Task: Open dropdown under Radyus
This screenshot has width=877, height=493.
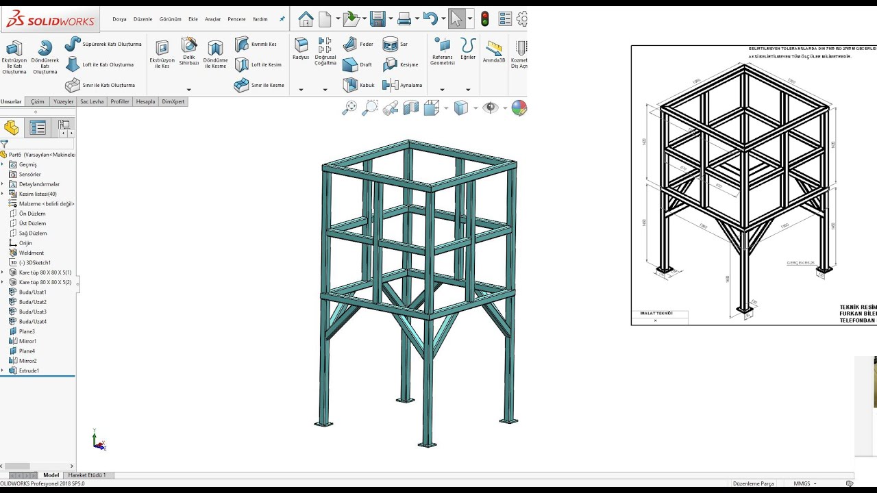Action: point(301,90)
